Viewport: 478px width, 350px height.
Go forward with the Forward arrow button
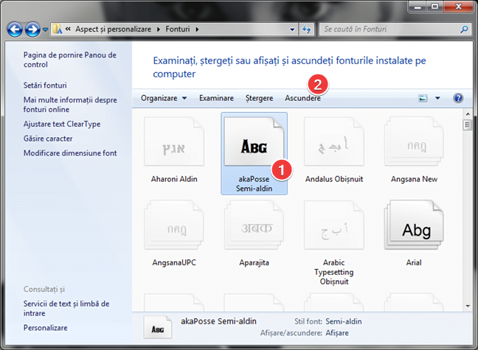pyautogui.click(x=32, y=29)
